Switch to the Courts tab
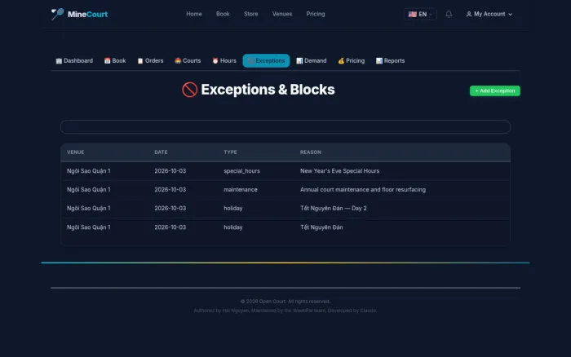 pyautogui.click(x=188, y=61)
